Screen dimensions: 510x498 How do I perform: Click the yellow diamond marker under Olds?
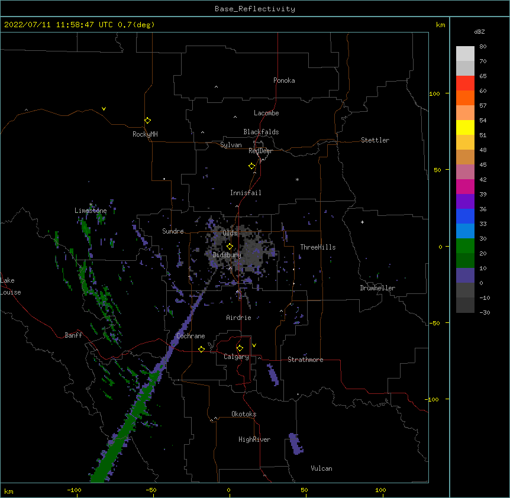[x=230, y=247]
